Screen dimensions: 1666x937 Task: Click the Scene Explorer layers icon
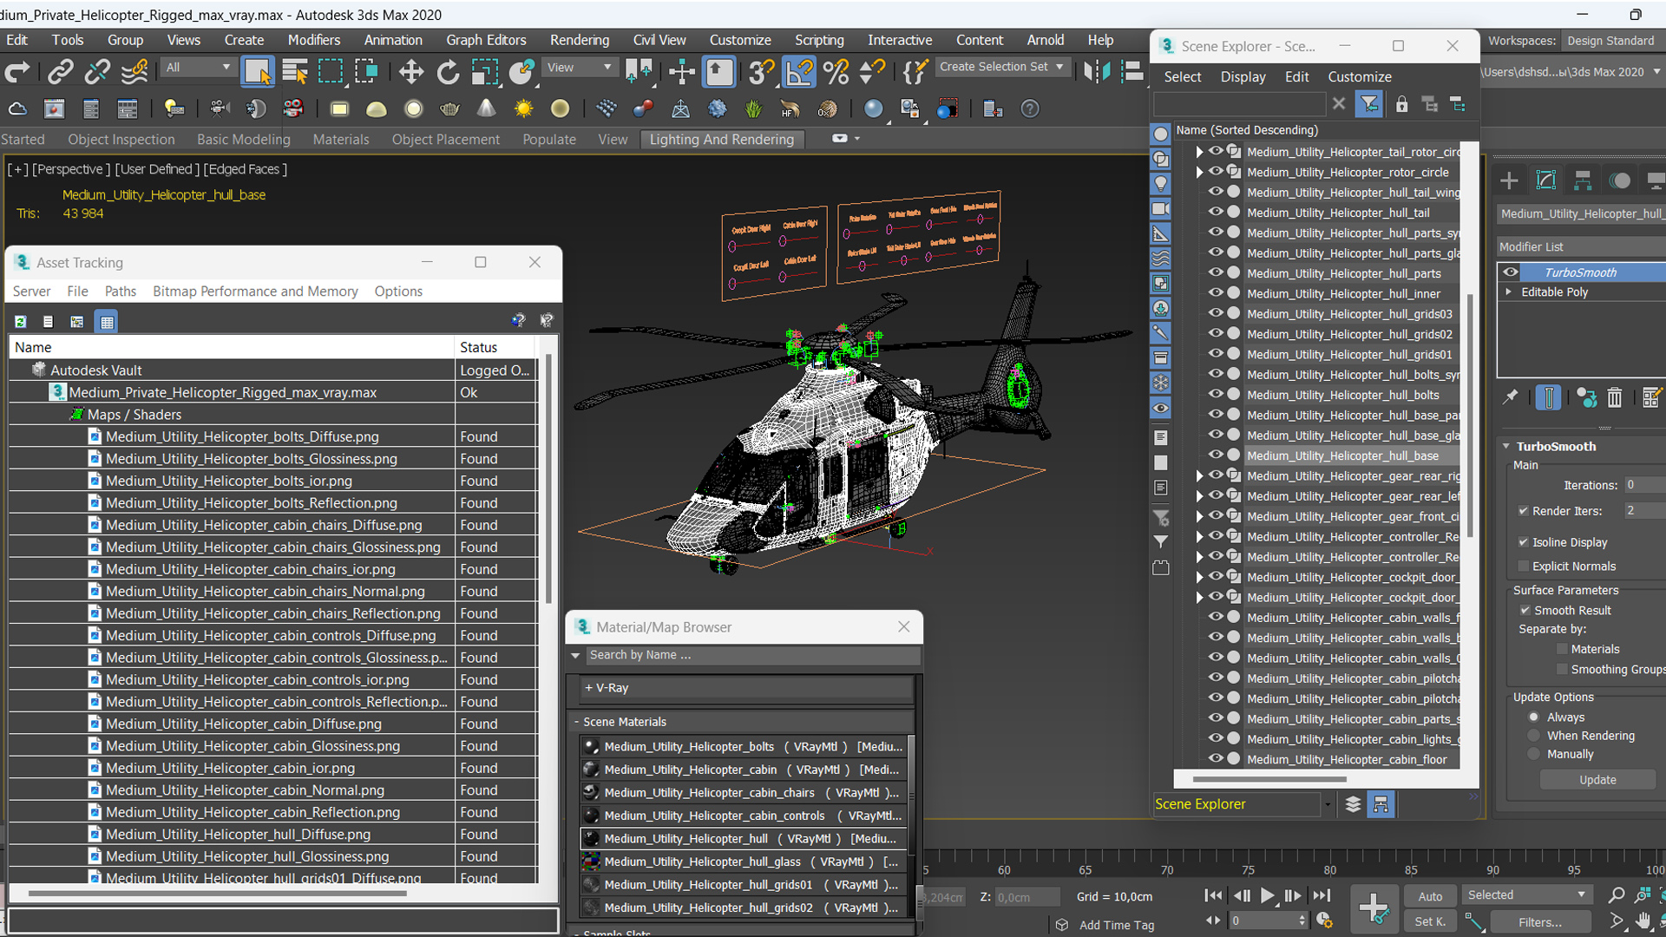pyautogui.click(x=1353, y=804)
